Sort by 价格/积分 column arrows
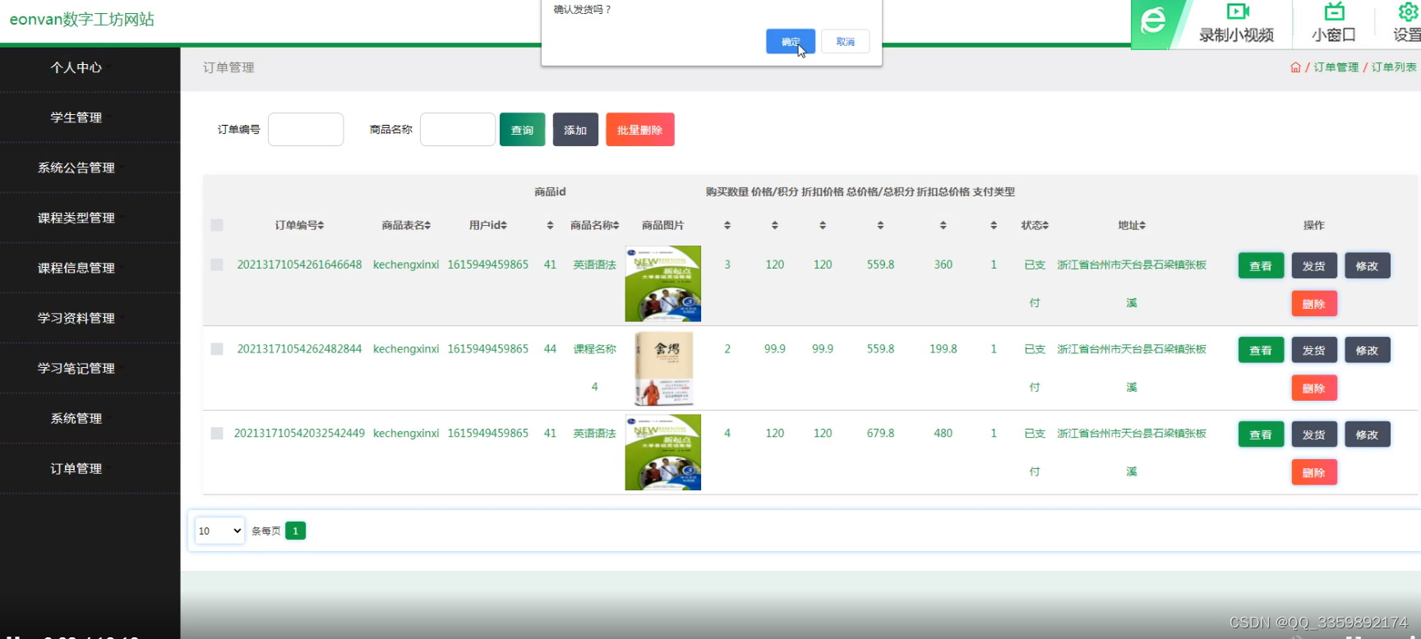The width and height of the screenshot is (1421, 639). (x=775, y=225)
